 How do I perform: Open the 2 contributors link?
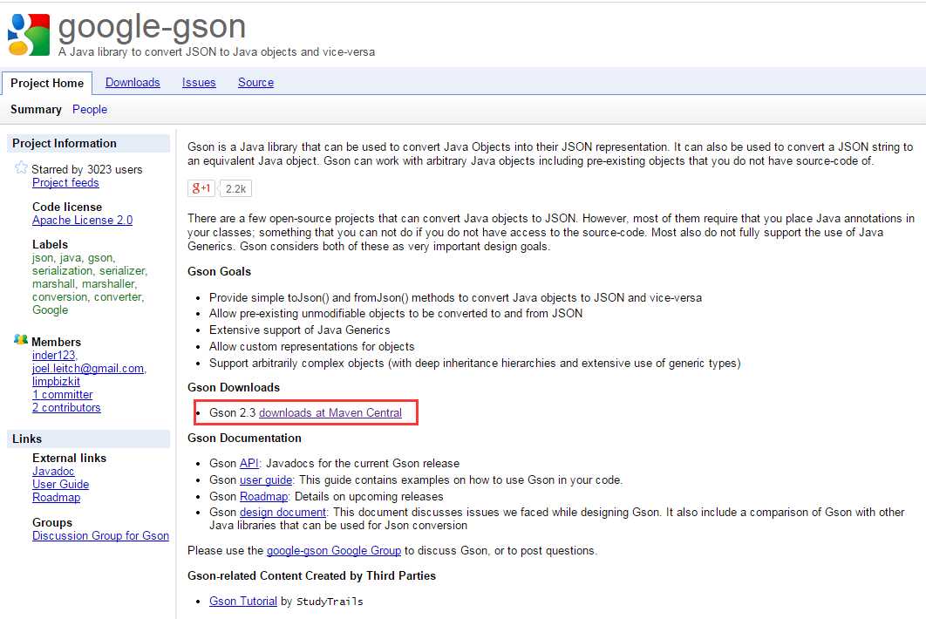(66, 407)
